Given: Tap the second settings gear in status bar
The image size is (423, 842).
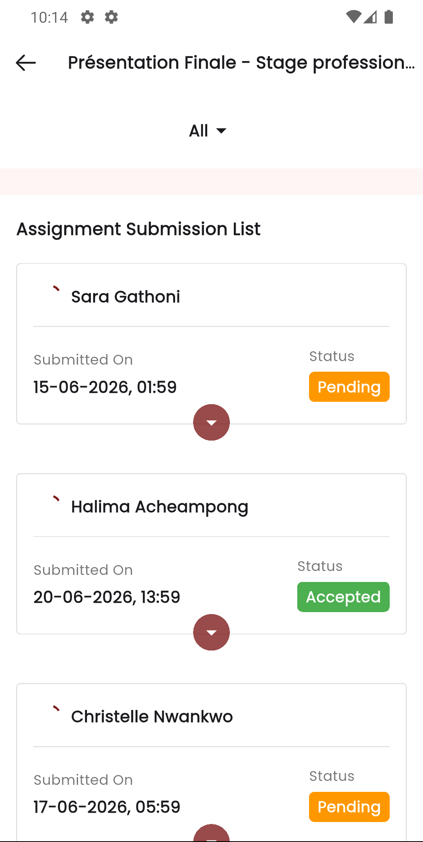Looking at the screenshot, I should [x=111, y=17].
